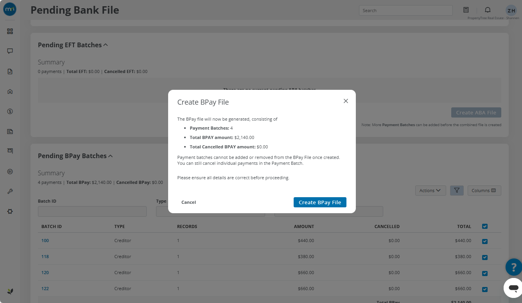Open the ZH user profile avatar
522x303 pixels.
click(x=511, y=11)
